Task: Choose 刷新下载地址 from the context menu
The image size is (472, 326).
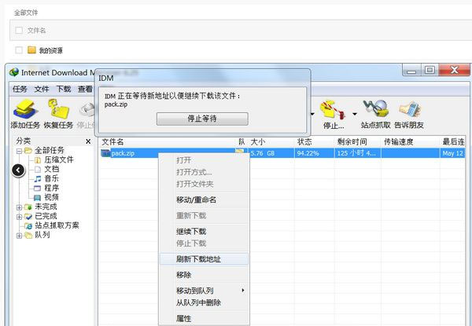Action: tap(204, 259)
